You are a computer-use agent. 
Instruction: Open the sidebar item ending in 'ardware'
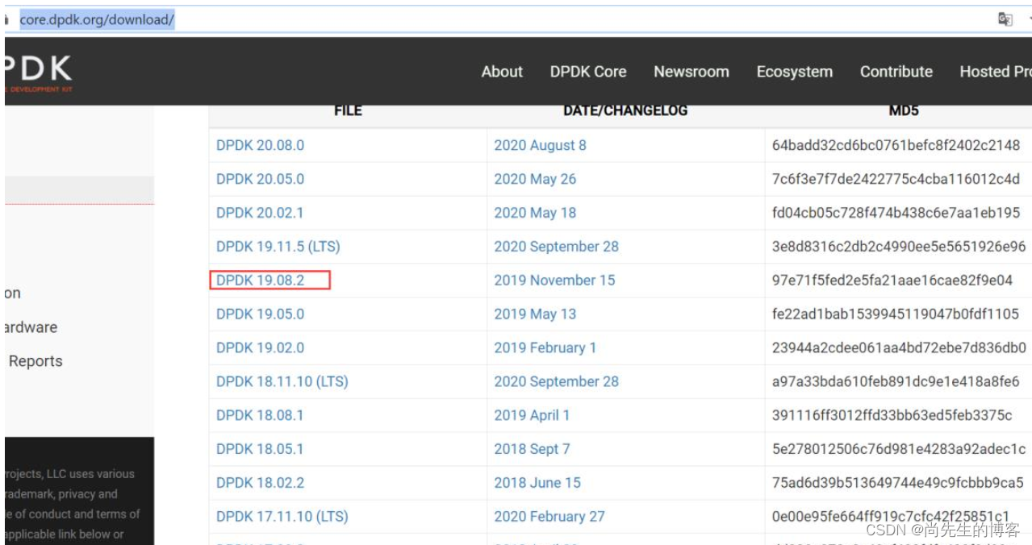point(31,327)
